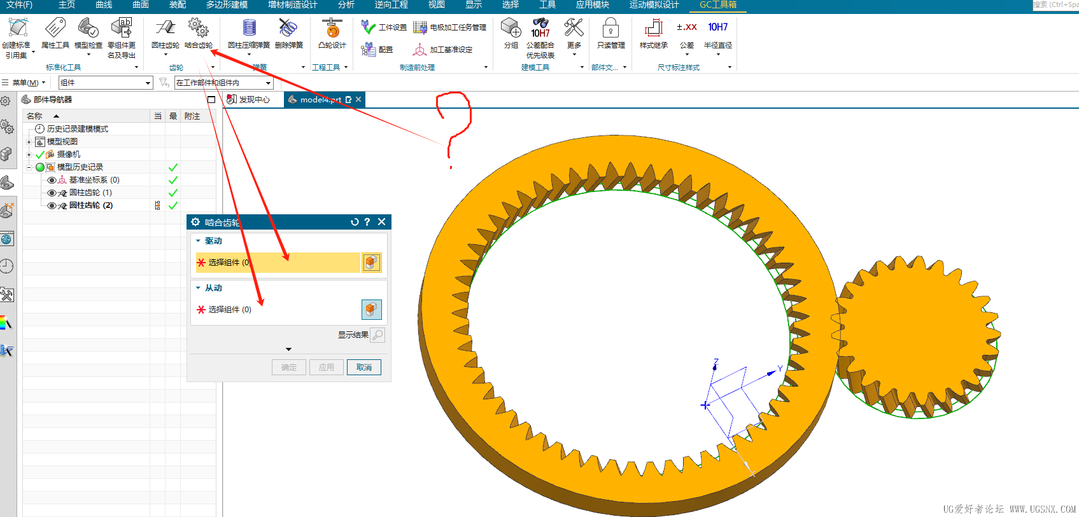This screenshot has width=1079, height=517.
Task: Click the 显示结果 magnifier icon
Action: coord(377,335)
